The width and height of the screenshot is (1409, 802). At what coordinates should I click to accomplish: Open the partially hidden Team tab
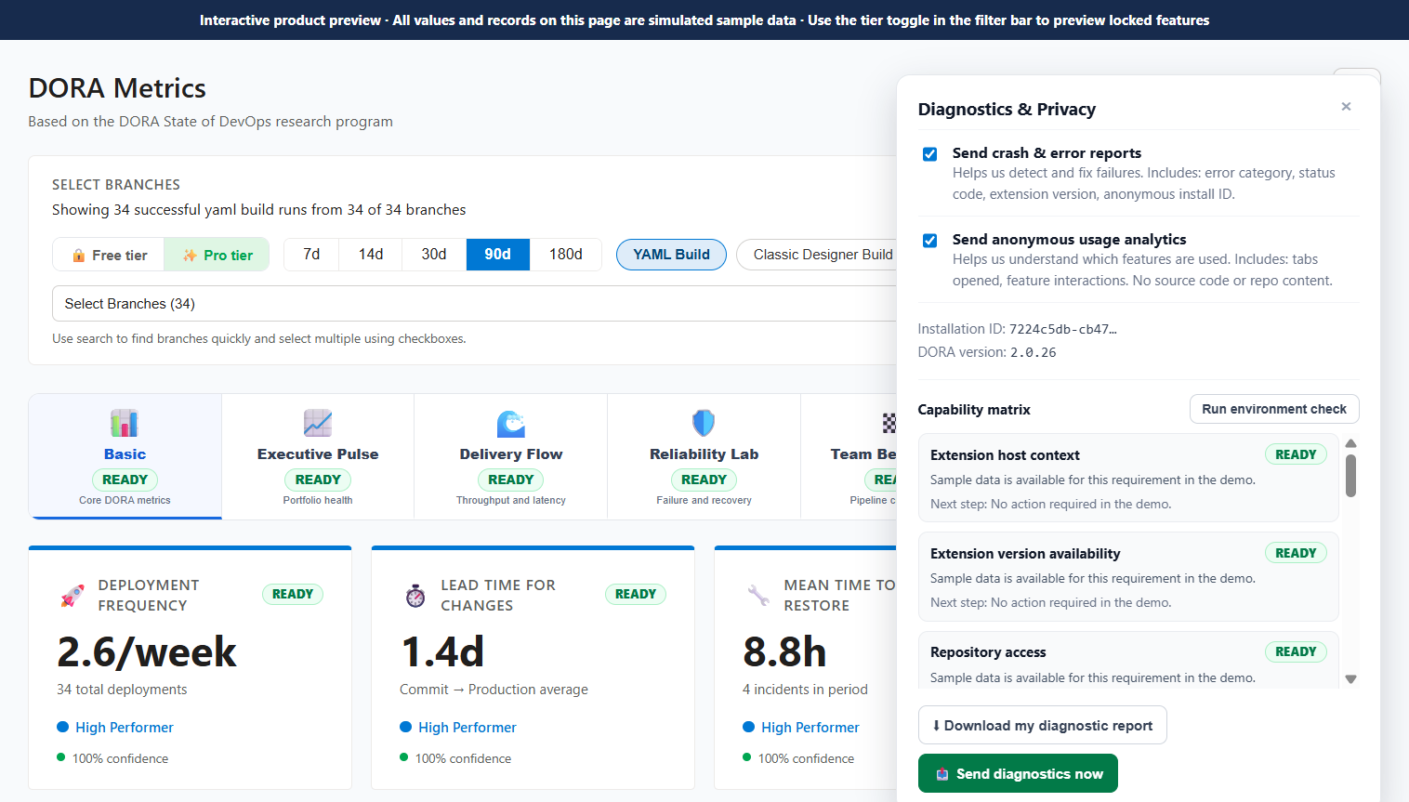pos(849,456)
